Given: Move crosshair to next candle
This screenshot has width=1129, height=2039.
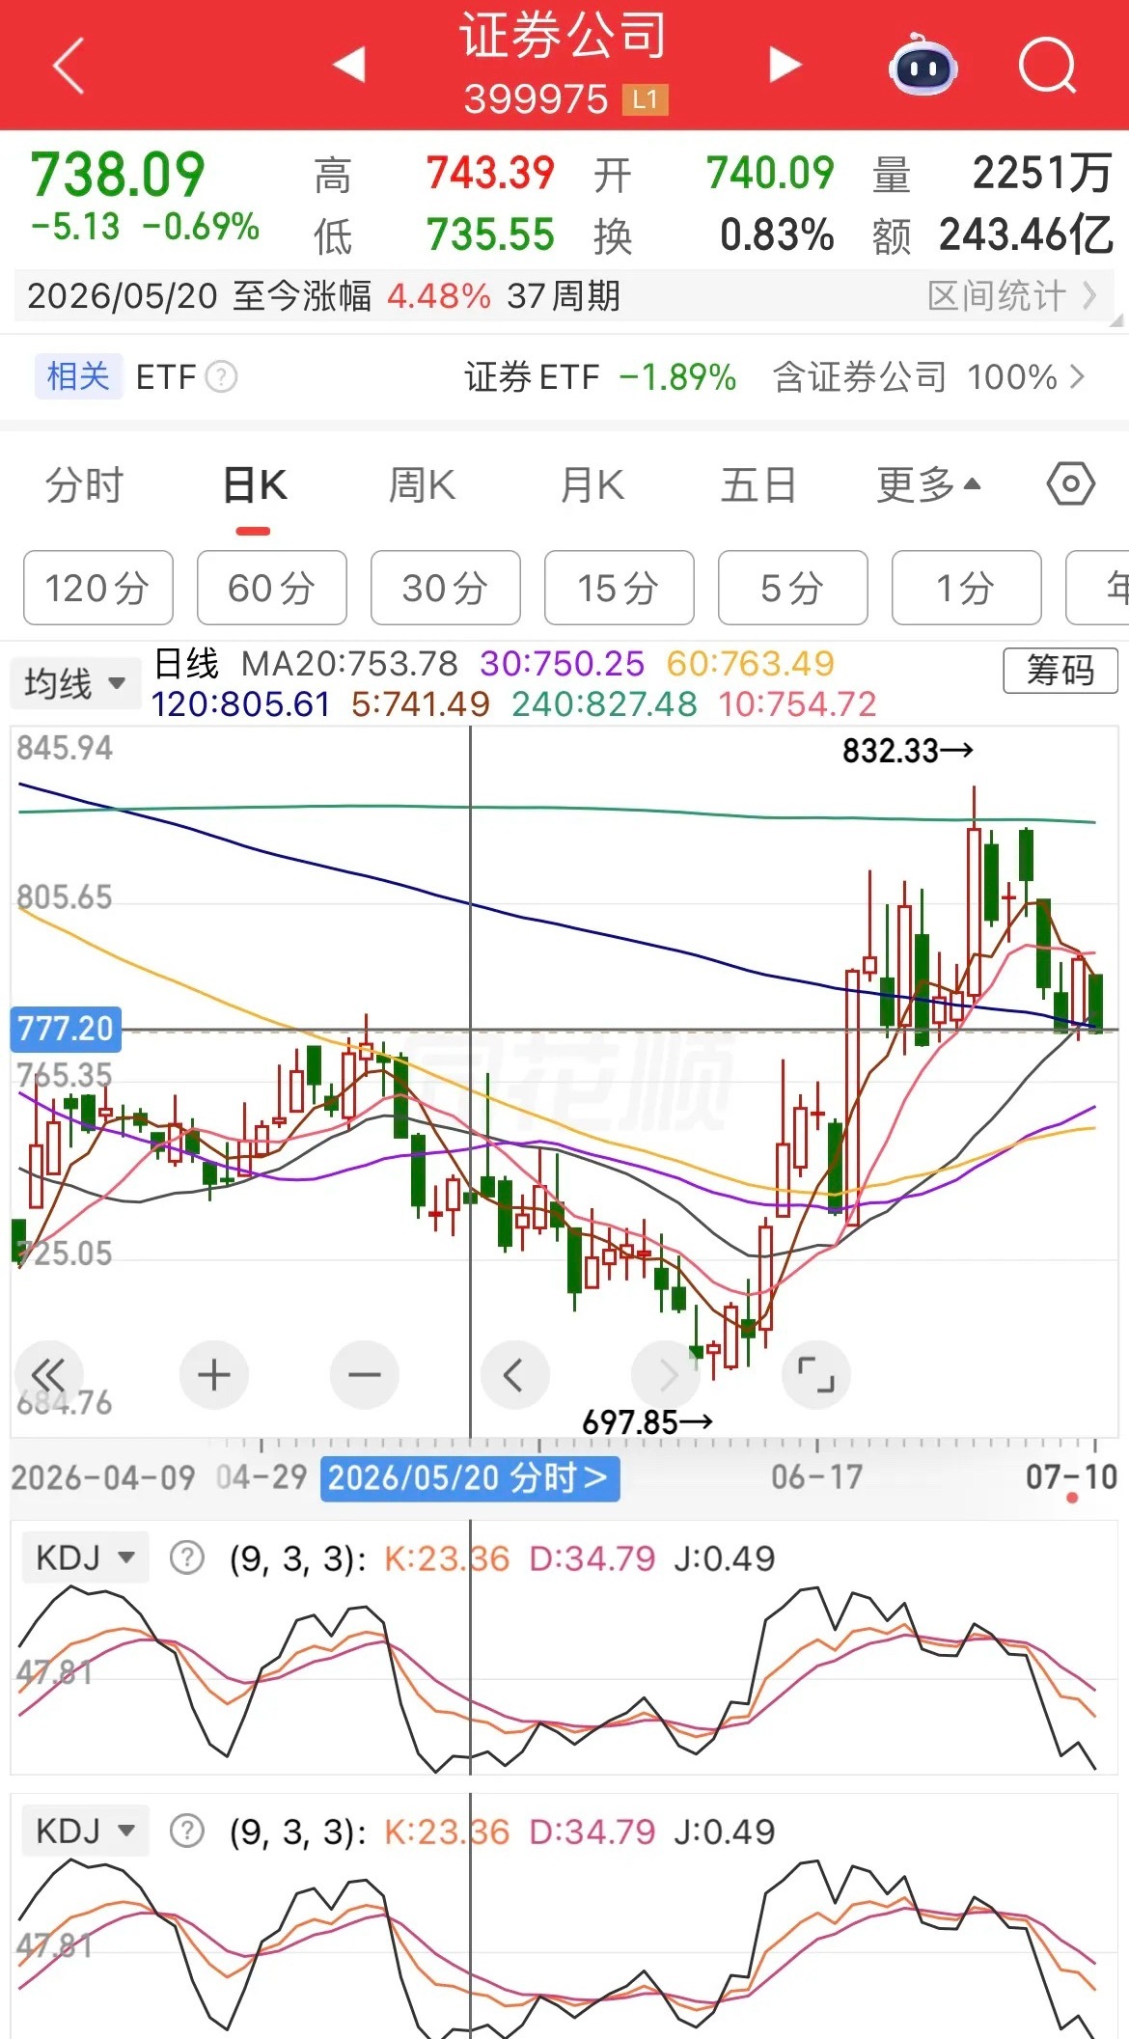Looking at the screenshot, I should click(665, 1374).
